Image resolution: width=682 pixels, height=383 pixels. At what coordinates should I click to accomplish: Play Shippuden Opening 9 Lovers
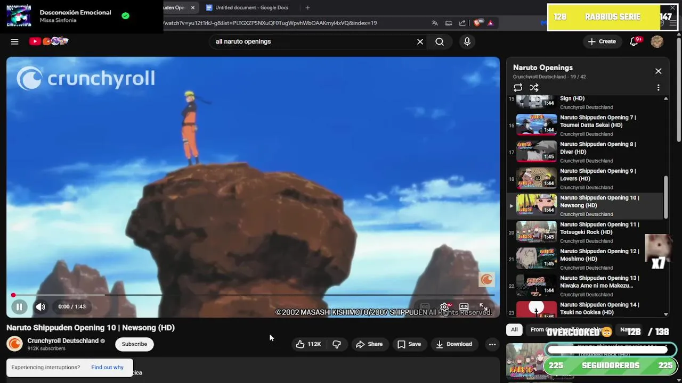coord(586,179)
